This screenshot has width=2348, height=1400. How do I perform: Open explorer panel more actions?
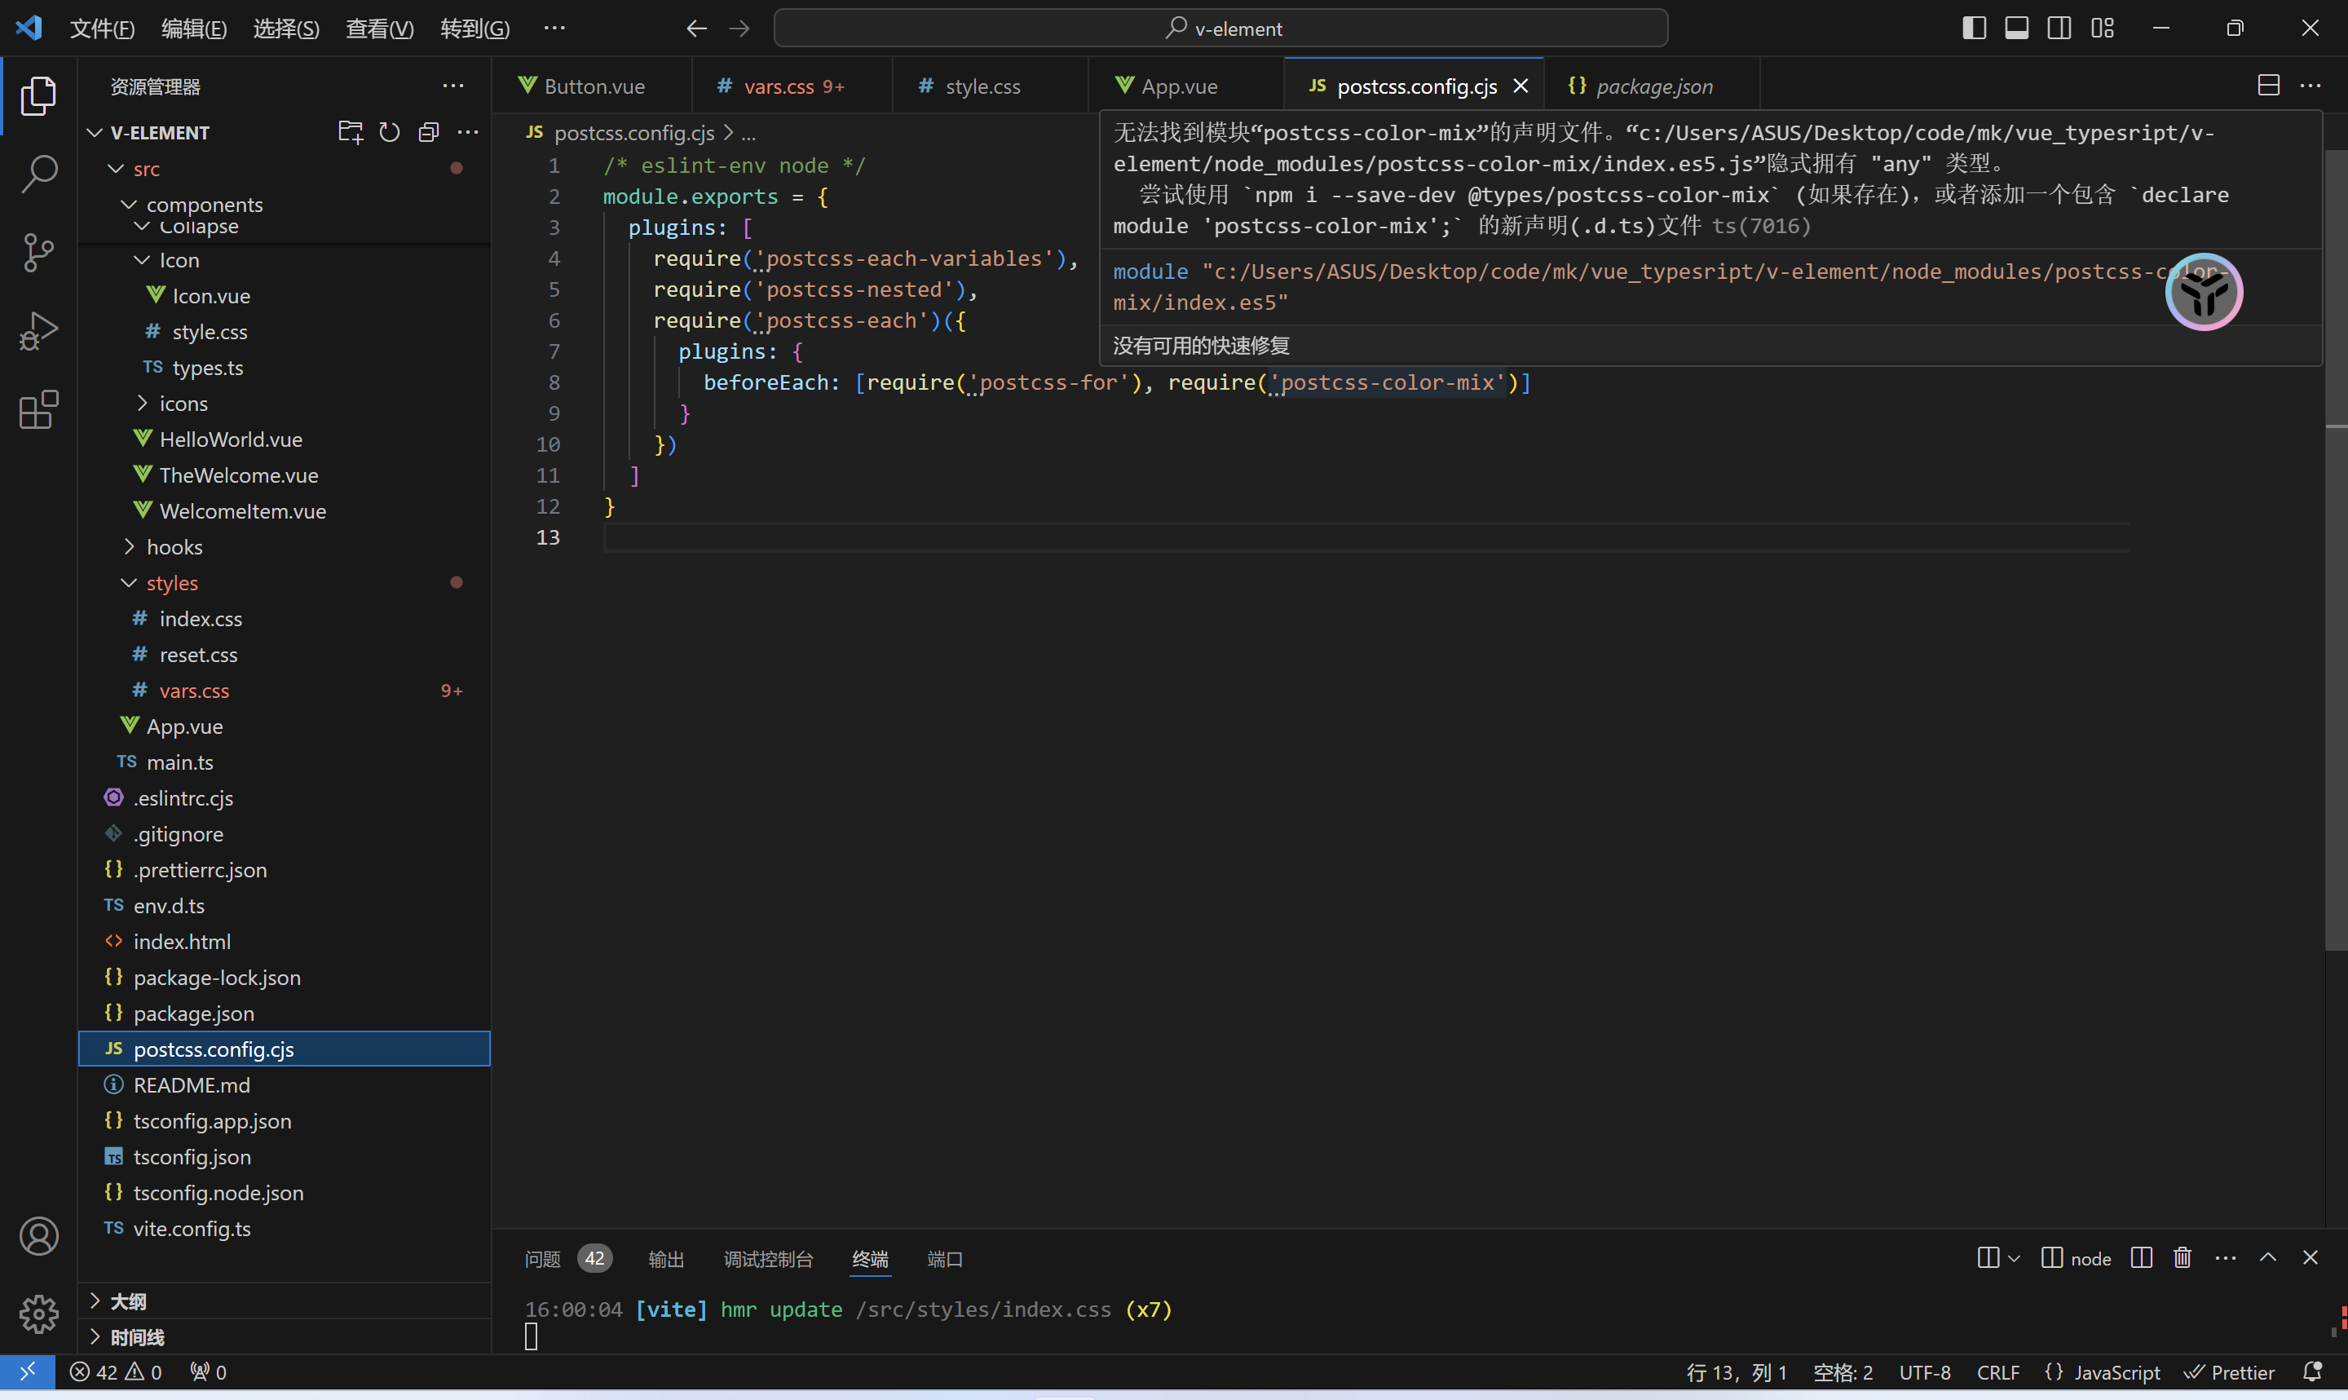pos(453,86)
